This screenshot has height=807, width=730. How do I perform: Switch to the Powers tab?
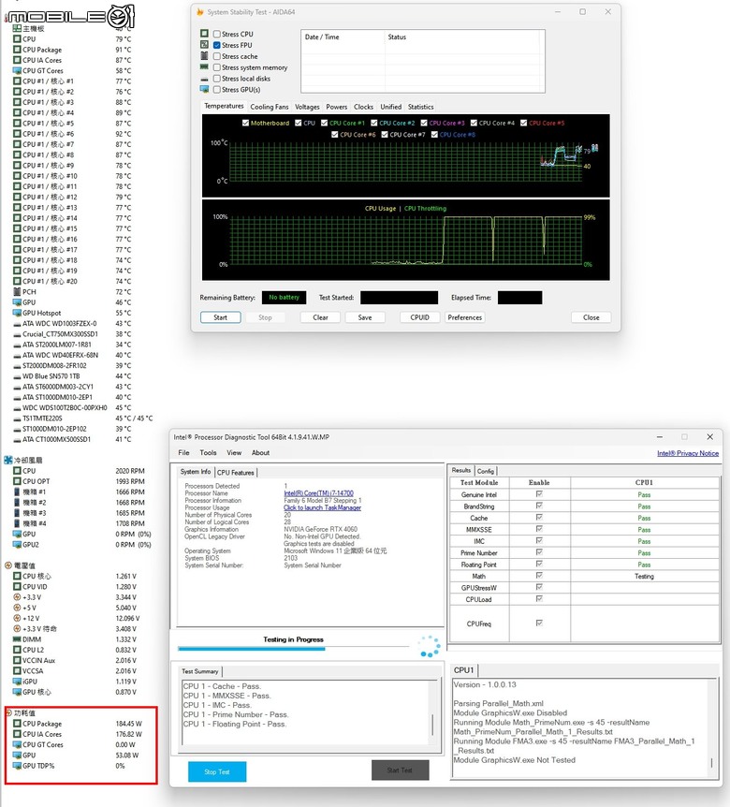pos(336,107)
